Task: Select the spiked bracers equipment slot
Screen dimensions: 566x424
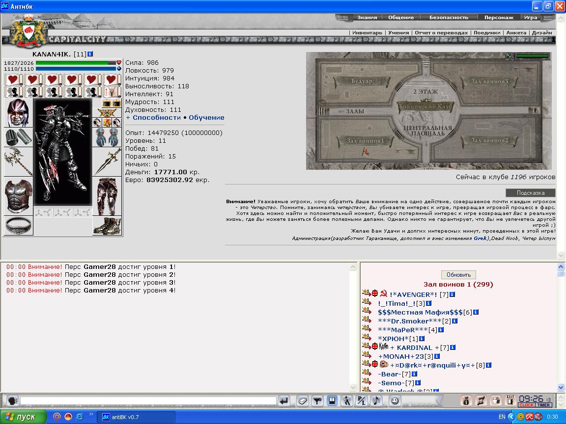Action: click(x=18, y=137)
